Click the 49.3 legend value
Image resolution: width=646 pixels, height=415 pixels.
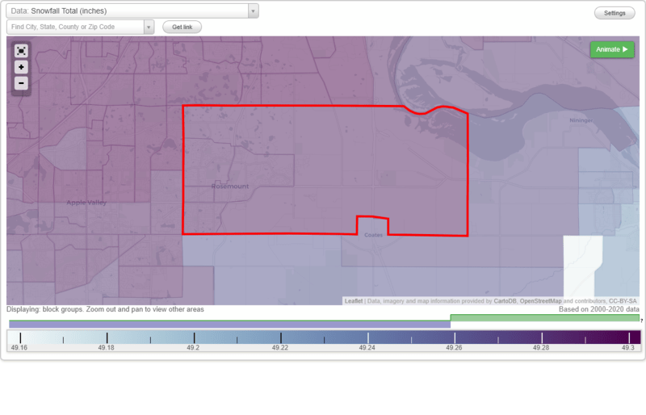pyautogui.click(x=628, y=348)
